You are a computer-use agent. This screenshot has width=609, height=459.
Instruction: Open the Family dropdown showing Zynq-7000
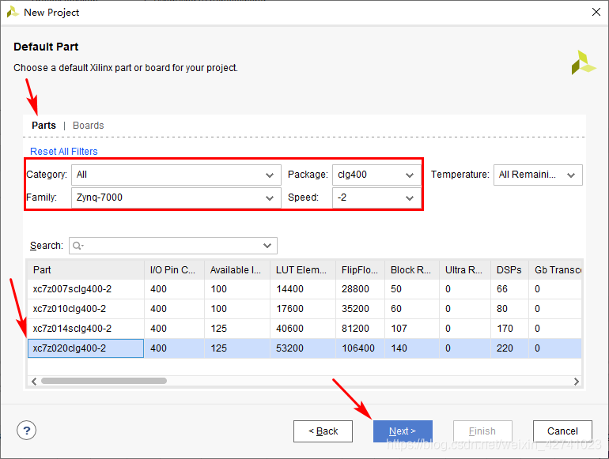click(176, 198)
